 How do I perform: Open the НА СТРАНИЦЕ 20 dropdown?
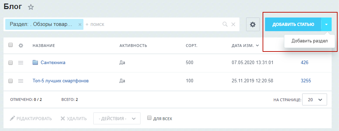point(314,100)
